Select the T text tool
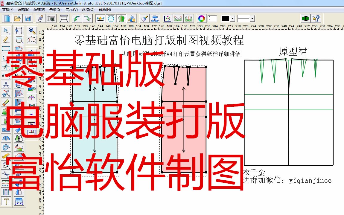344x215 pixels. [6, 201]
